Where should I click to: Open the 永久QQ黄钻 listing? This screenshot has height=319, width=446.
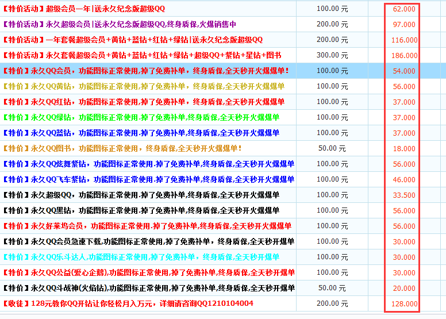[144, 86]
